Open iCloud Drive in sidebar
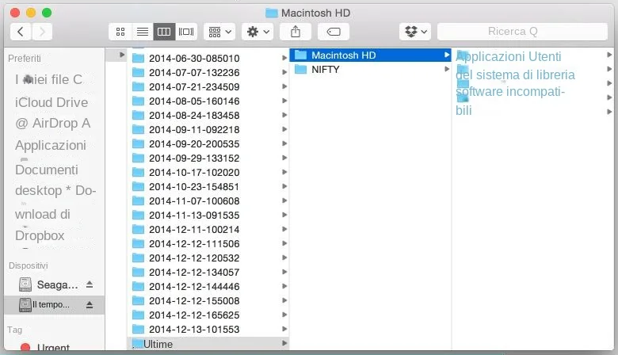The width and height of the screenshot is (618, 355). 51,102
